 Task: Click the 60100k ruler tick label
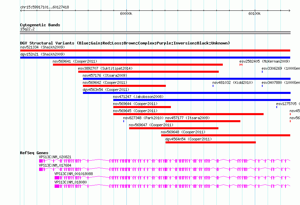coord(254,13)
